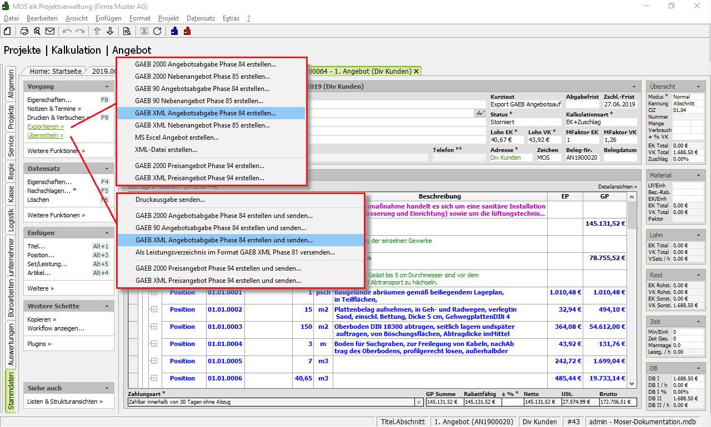This screenshot has width=711, height=427.
Task: Click the refresh toolbar icon
Action: [x=157, y=31]
